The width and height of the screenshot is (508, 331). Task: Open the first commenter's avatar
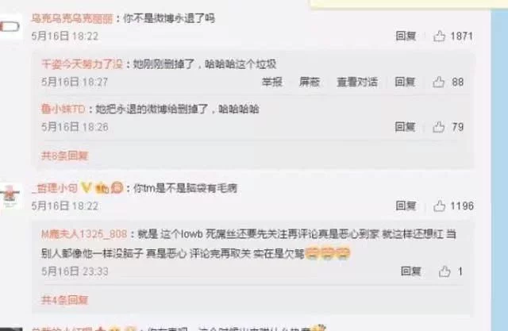coord(11,26)
